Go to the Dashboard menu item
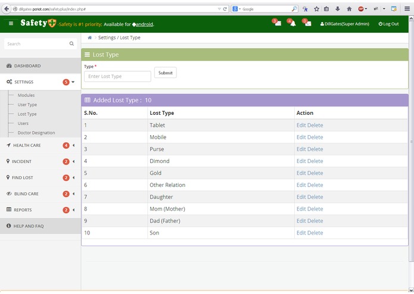 pyautogui.click(x=41, y=65)
